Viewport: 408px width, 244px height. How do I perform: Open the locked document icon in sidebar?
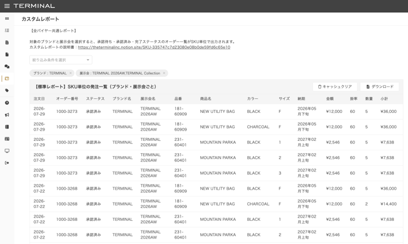[7, 43]
